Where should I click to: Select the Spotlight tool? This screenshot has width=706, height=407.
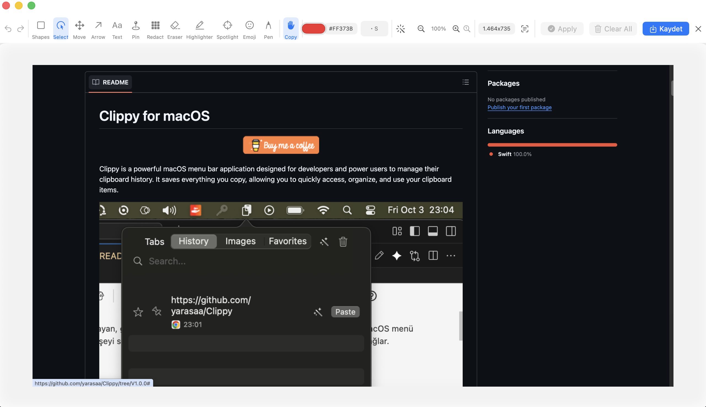(227, 28)
